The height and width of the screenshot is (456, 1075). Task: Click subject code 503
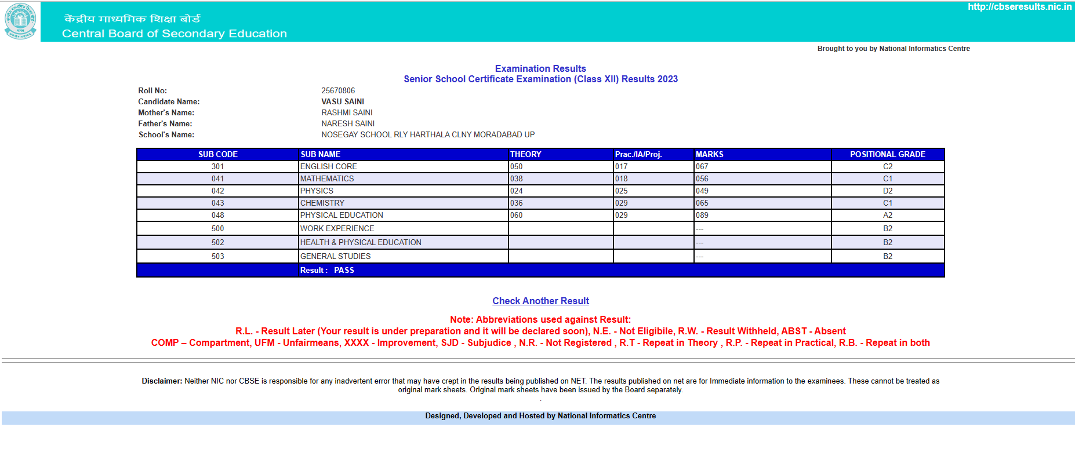coord(218,256)
